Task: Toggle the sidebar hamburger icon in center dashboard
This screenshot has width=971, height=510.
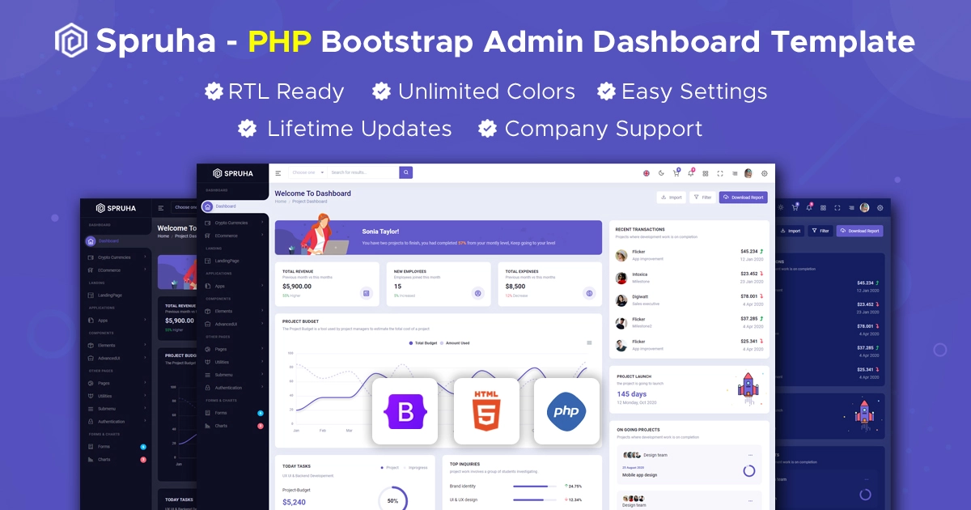Action: [x=278, y=173]
